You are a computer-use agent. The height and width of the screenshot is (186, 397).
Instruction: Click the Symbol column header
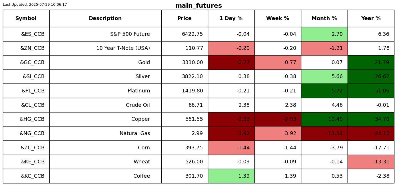point(26,18)
